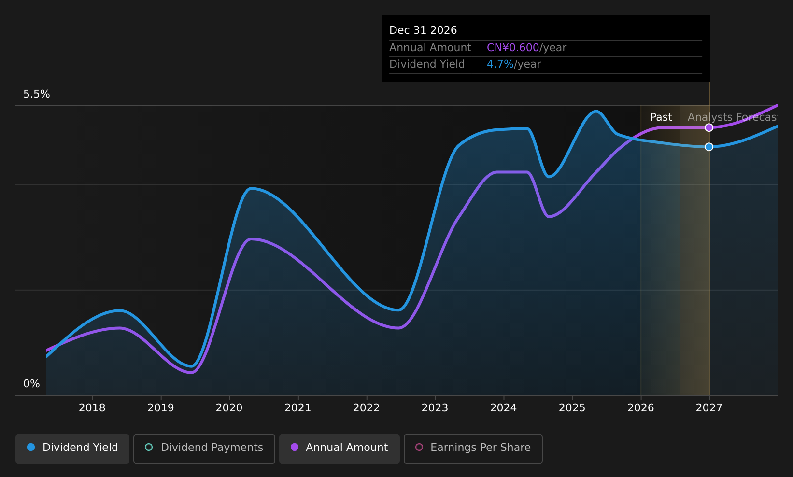Click the 4.7%/year yield value
Viewport: 793px width, 477px height.
[x=514, y=64]
